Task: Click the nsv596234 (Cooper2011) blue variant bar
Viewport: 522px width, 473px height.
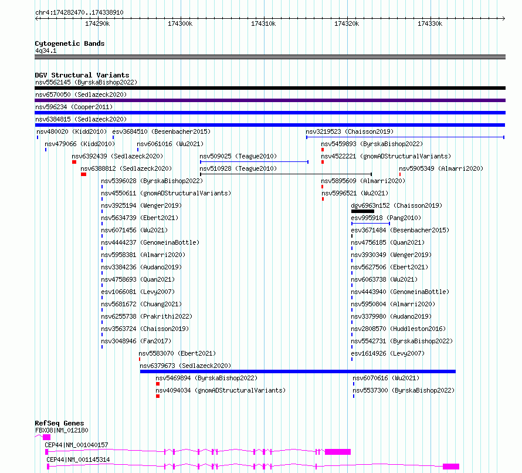Action: (x=270, y=113)
